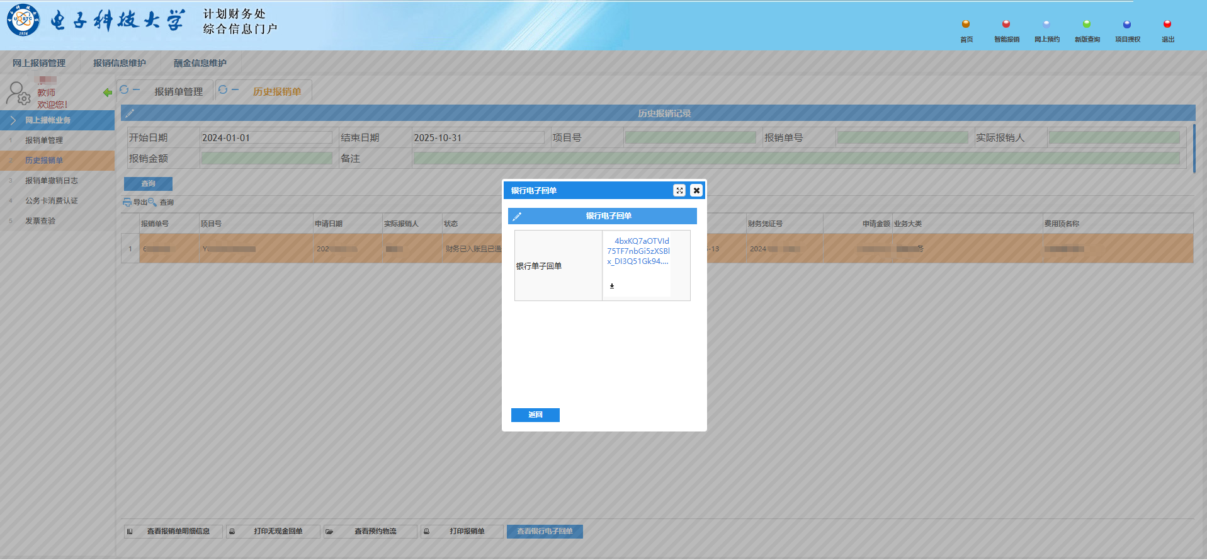1207x560 pixels.
Task: Click the user settings avatar icon
Action: (x=18, y=93)
